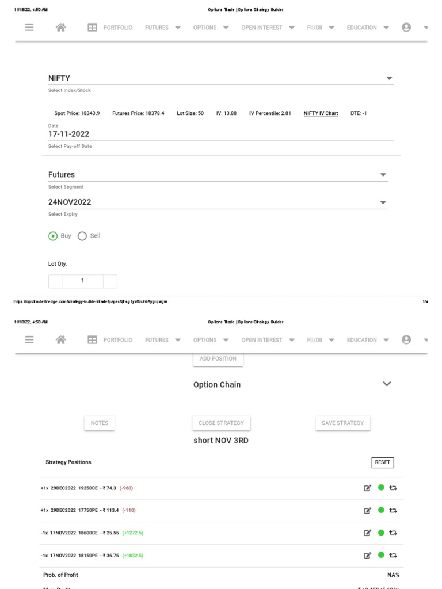This screenshot has height=589, width=442.
Task: Edit the 17NOV2022 18600CE position
Action: coord(368,533)
